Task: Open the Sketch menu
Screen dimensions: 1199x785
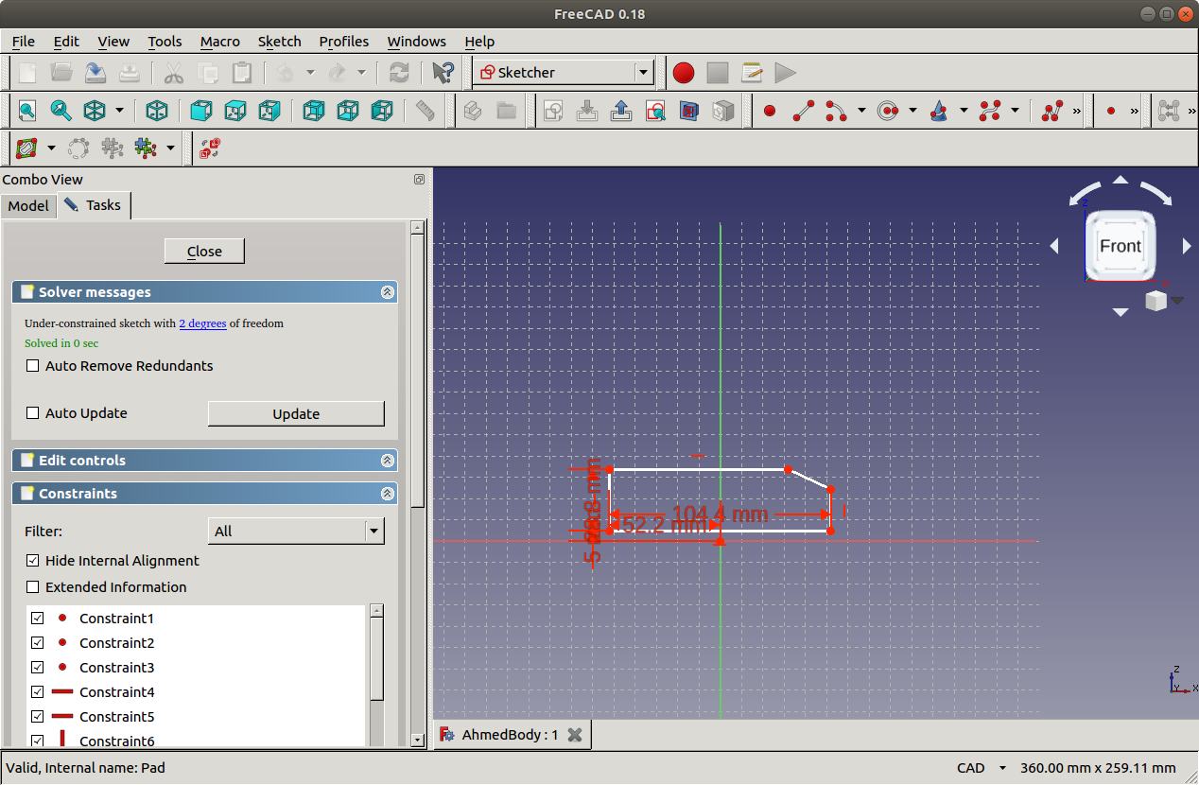Action: point(279,42)
